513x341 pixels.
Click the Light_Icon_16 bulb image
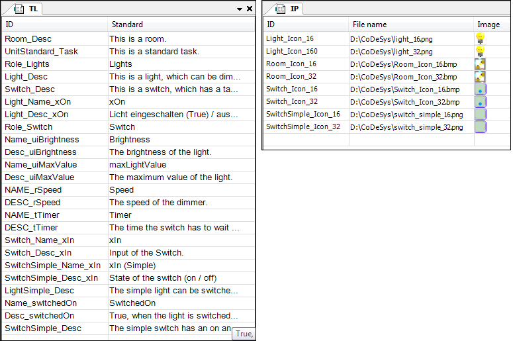pyautogui.click(x=481, y=38)
